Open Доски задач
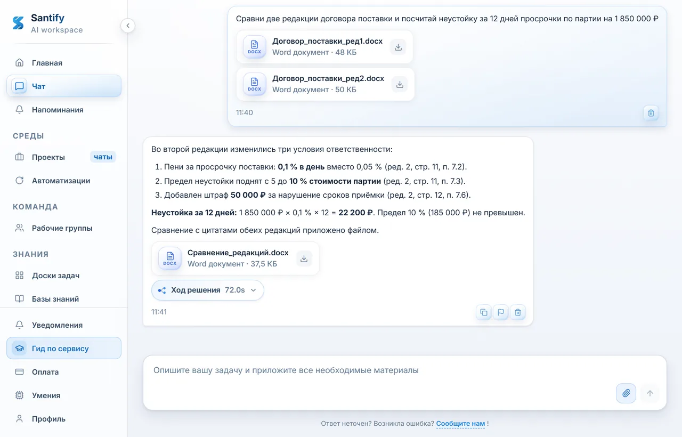The width and height of the screenshot is (682, 437). (x=64, y=276)
